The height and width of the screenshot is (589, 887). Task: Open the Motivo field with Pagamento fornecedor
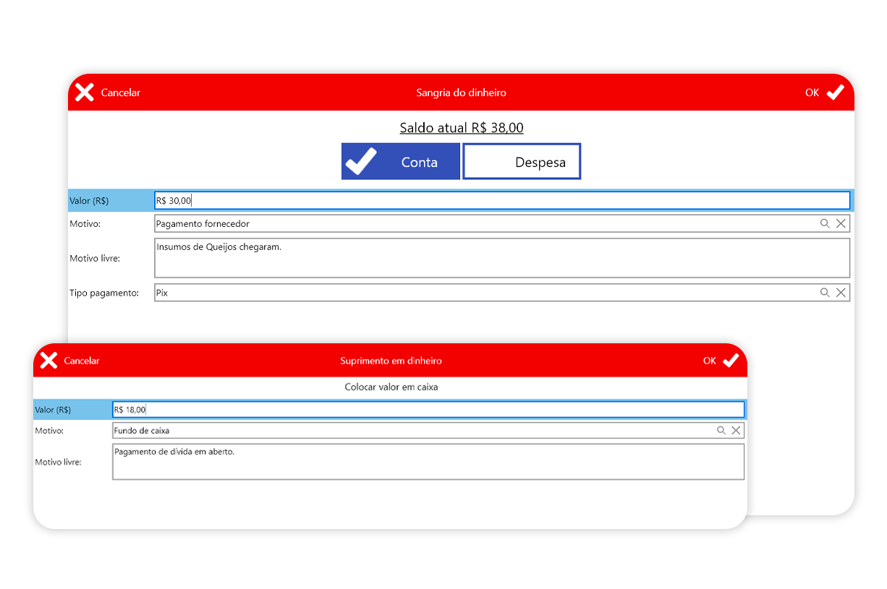502,224
